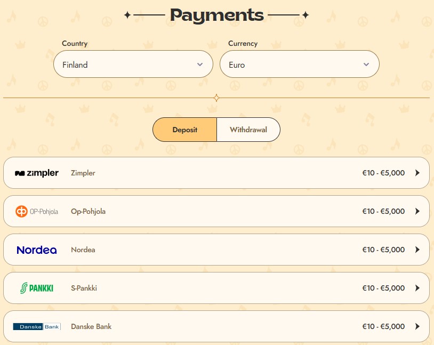This screenshot has height=345, width=434.
Task: Expand Country list with chevron arrow
Action: 200,65
